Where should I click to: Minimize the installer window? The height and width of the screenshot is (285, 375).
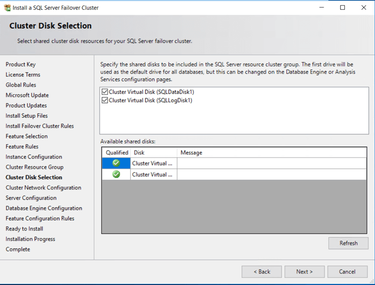(321, 7)
